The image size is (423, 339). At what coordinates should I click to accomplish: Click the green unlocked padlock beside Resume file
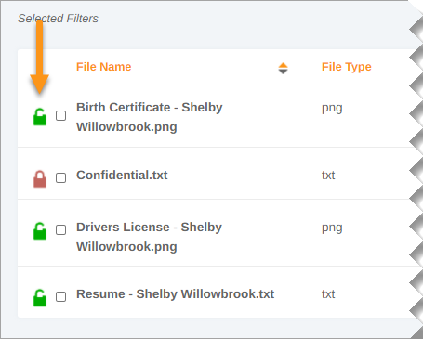coord(39,297)
